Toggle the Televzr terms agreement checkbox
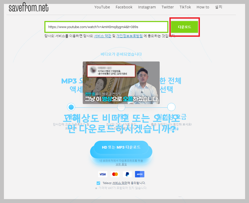This screenshot has width=249, height=203. click(x=98, y=183)
